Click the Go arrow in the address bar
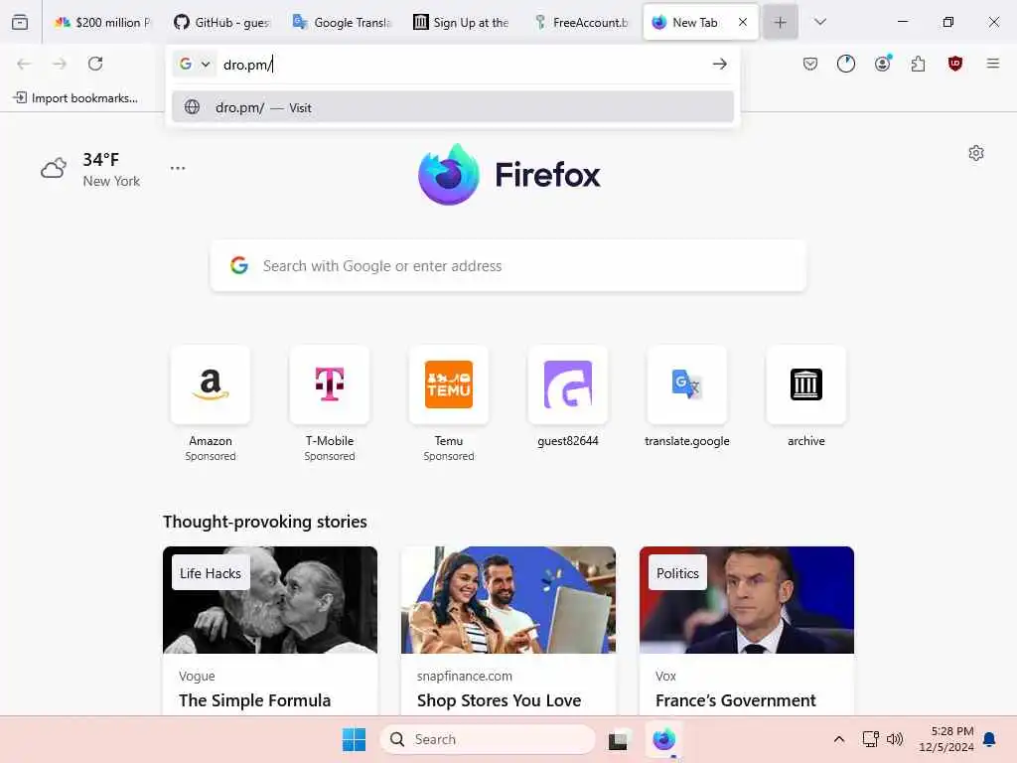The width and height of the screenshot is (1017, 763). tap(719, 64)
